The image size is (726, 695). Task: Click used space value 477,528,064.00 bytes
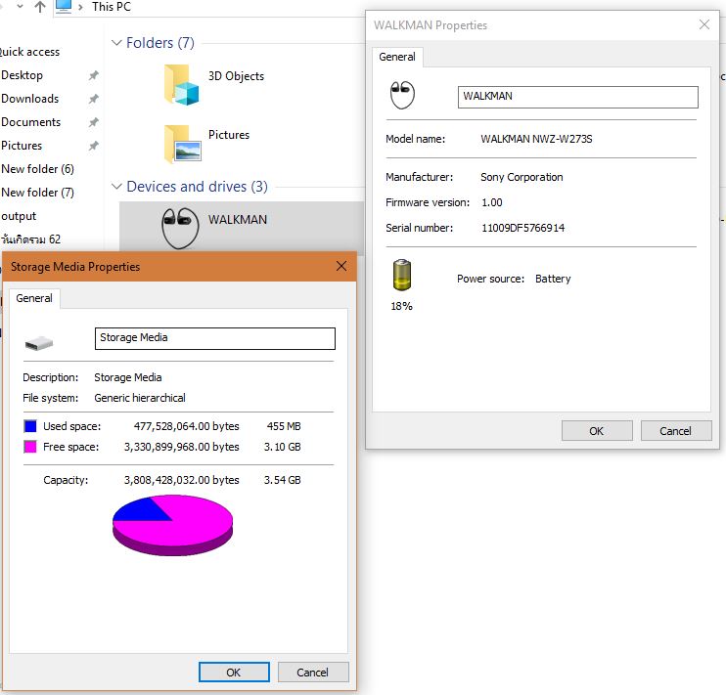[x=187, y=426]
